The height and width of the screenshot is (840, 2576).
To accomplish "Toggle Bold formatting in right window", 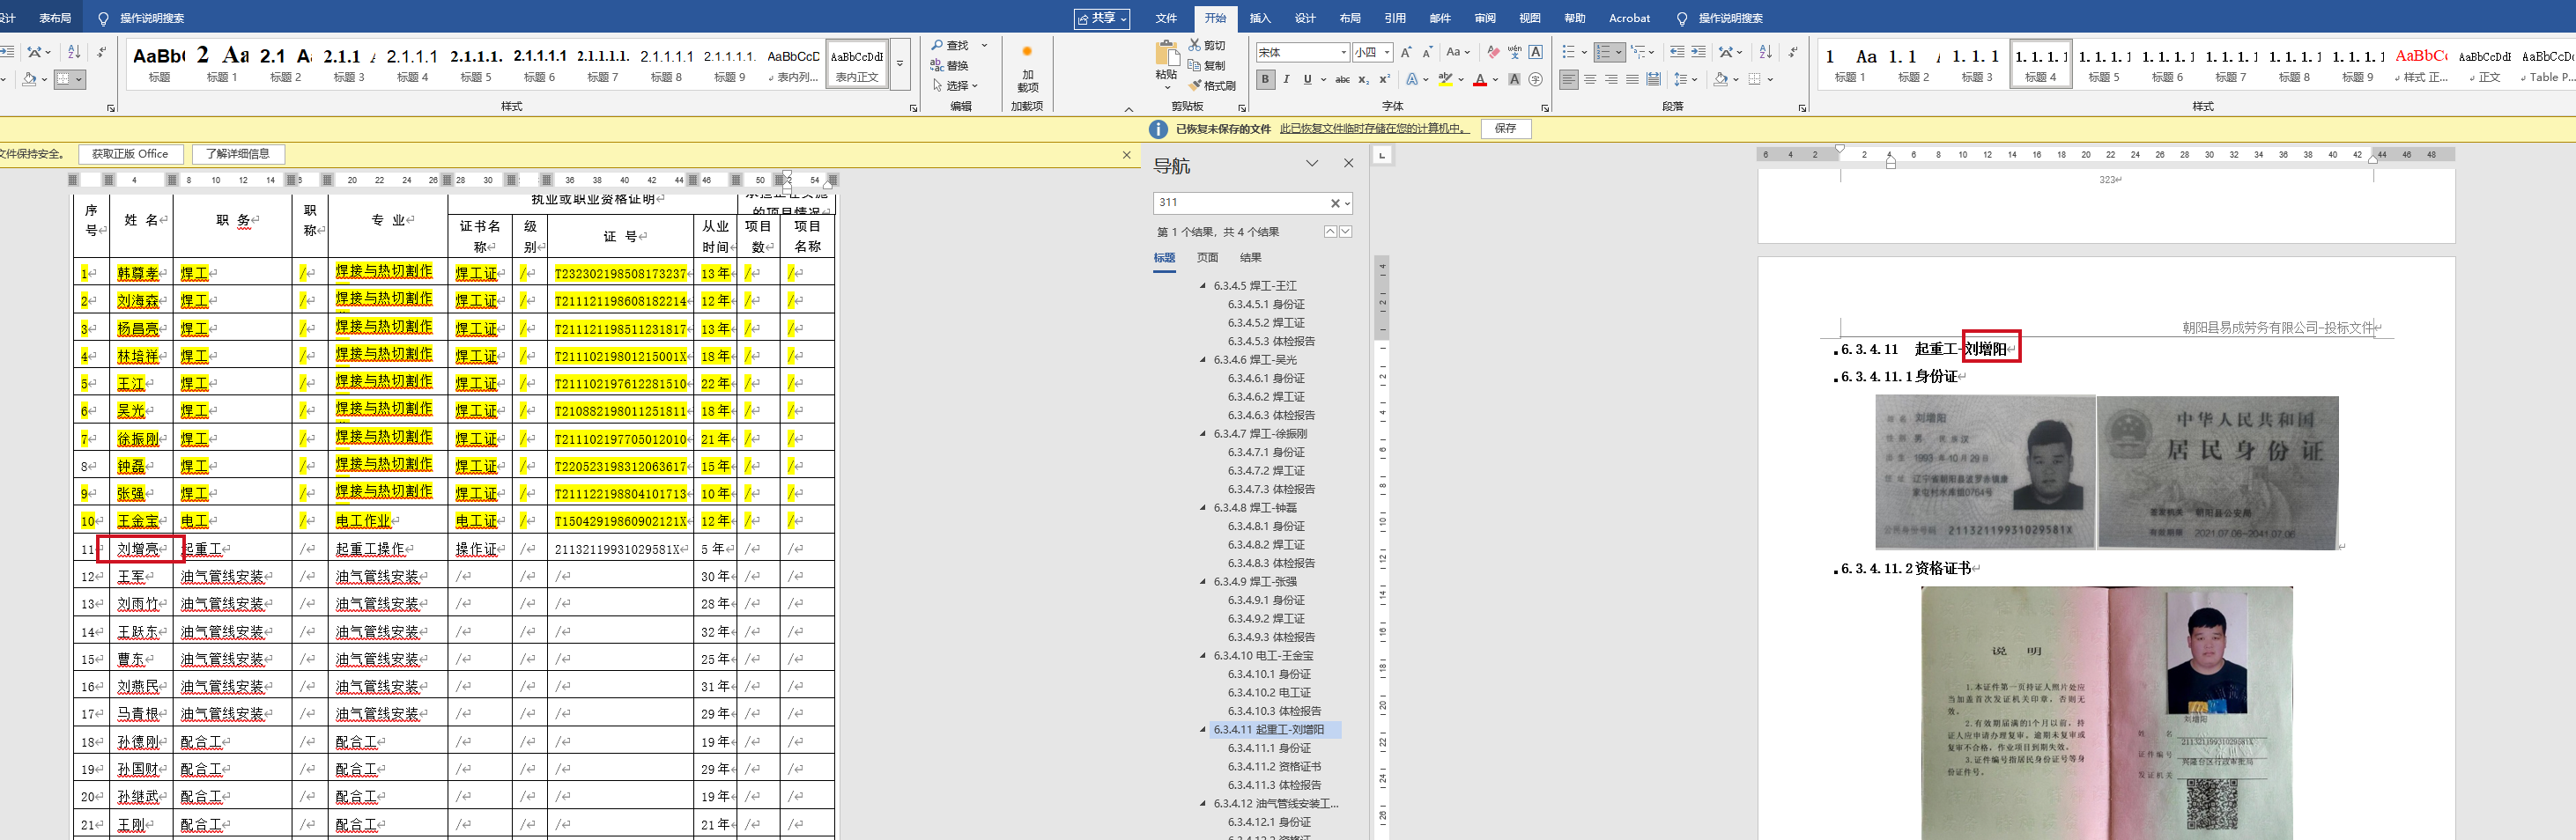I will pos(1265,80).
